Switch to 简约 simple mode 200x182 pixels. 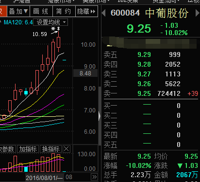click(x=64, y=11)
